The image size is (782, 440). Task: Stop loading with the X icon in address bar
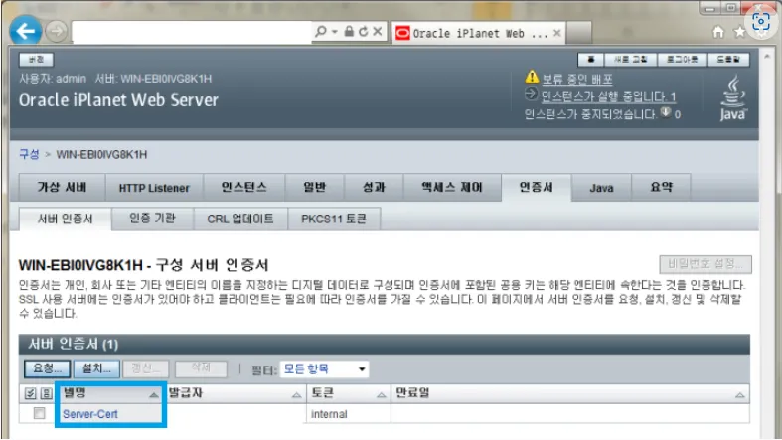coord(378,32)
